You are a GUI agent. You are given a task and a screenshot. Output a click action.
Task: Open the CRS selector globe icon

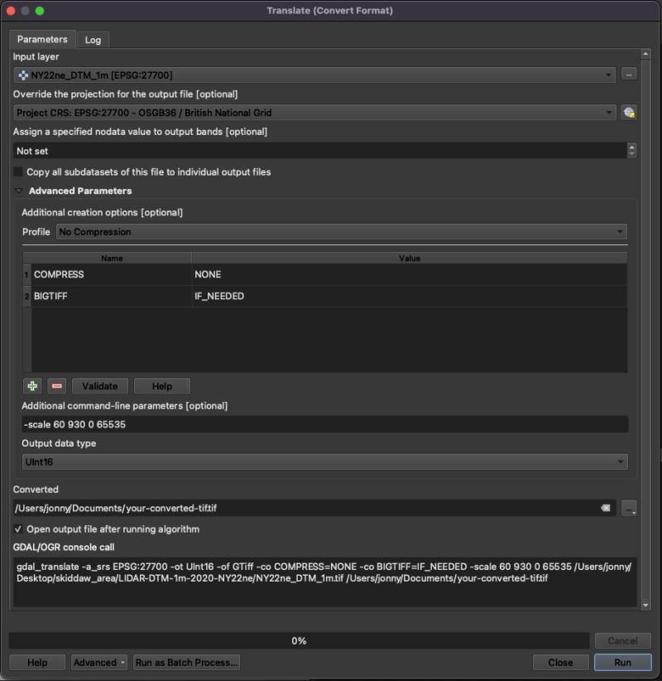coord(629,112)
